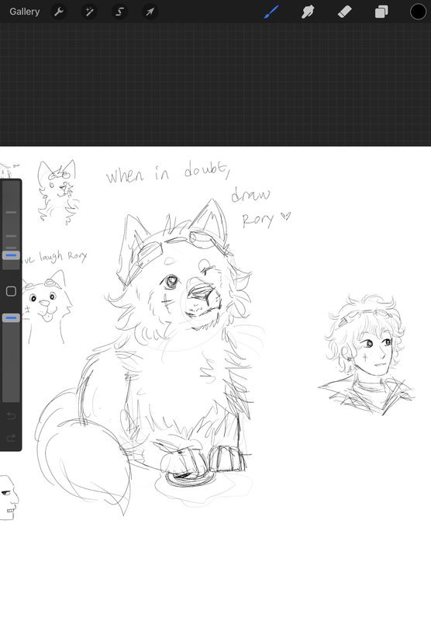The image size is (431, 621).
Task: Tap the Redo arrow in sidebar
Action: pos(11,438)
